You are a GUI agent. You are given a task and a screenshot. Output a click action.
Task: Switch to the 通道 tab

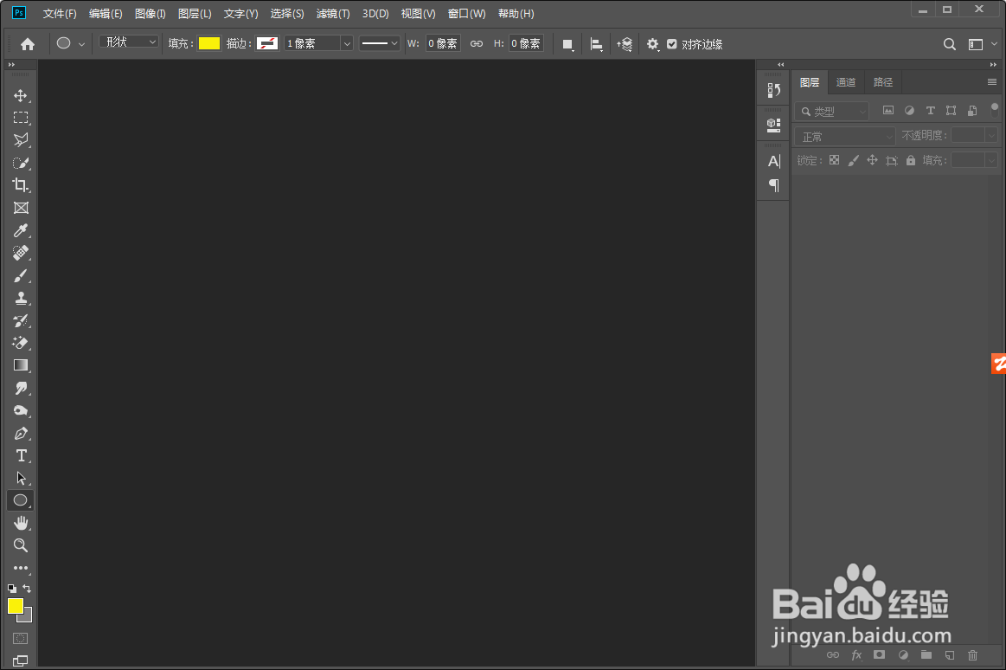click(846, 82)
